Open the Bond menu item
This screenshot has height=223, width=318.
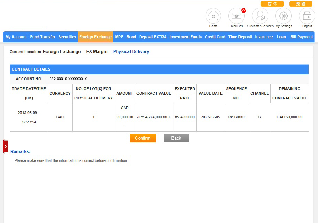coord(131,37)
